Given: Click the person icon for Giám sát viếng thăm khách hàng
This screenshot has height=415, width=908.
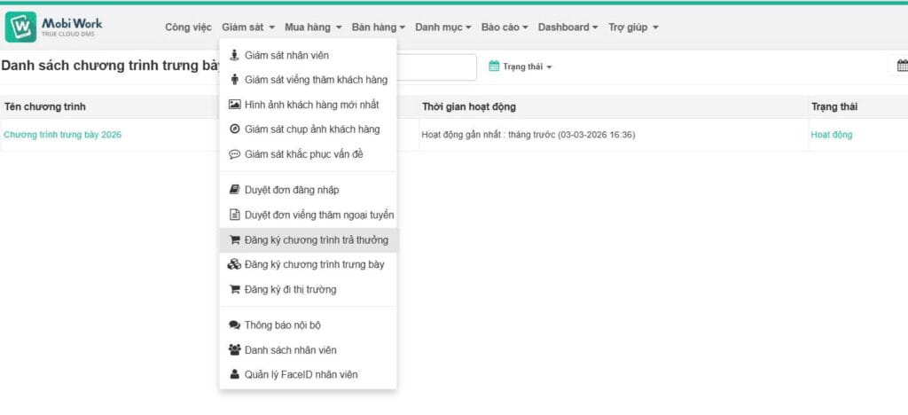Looking at the screenshot, I should click(x=234, y=80).
